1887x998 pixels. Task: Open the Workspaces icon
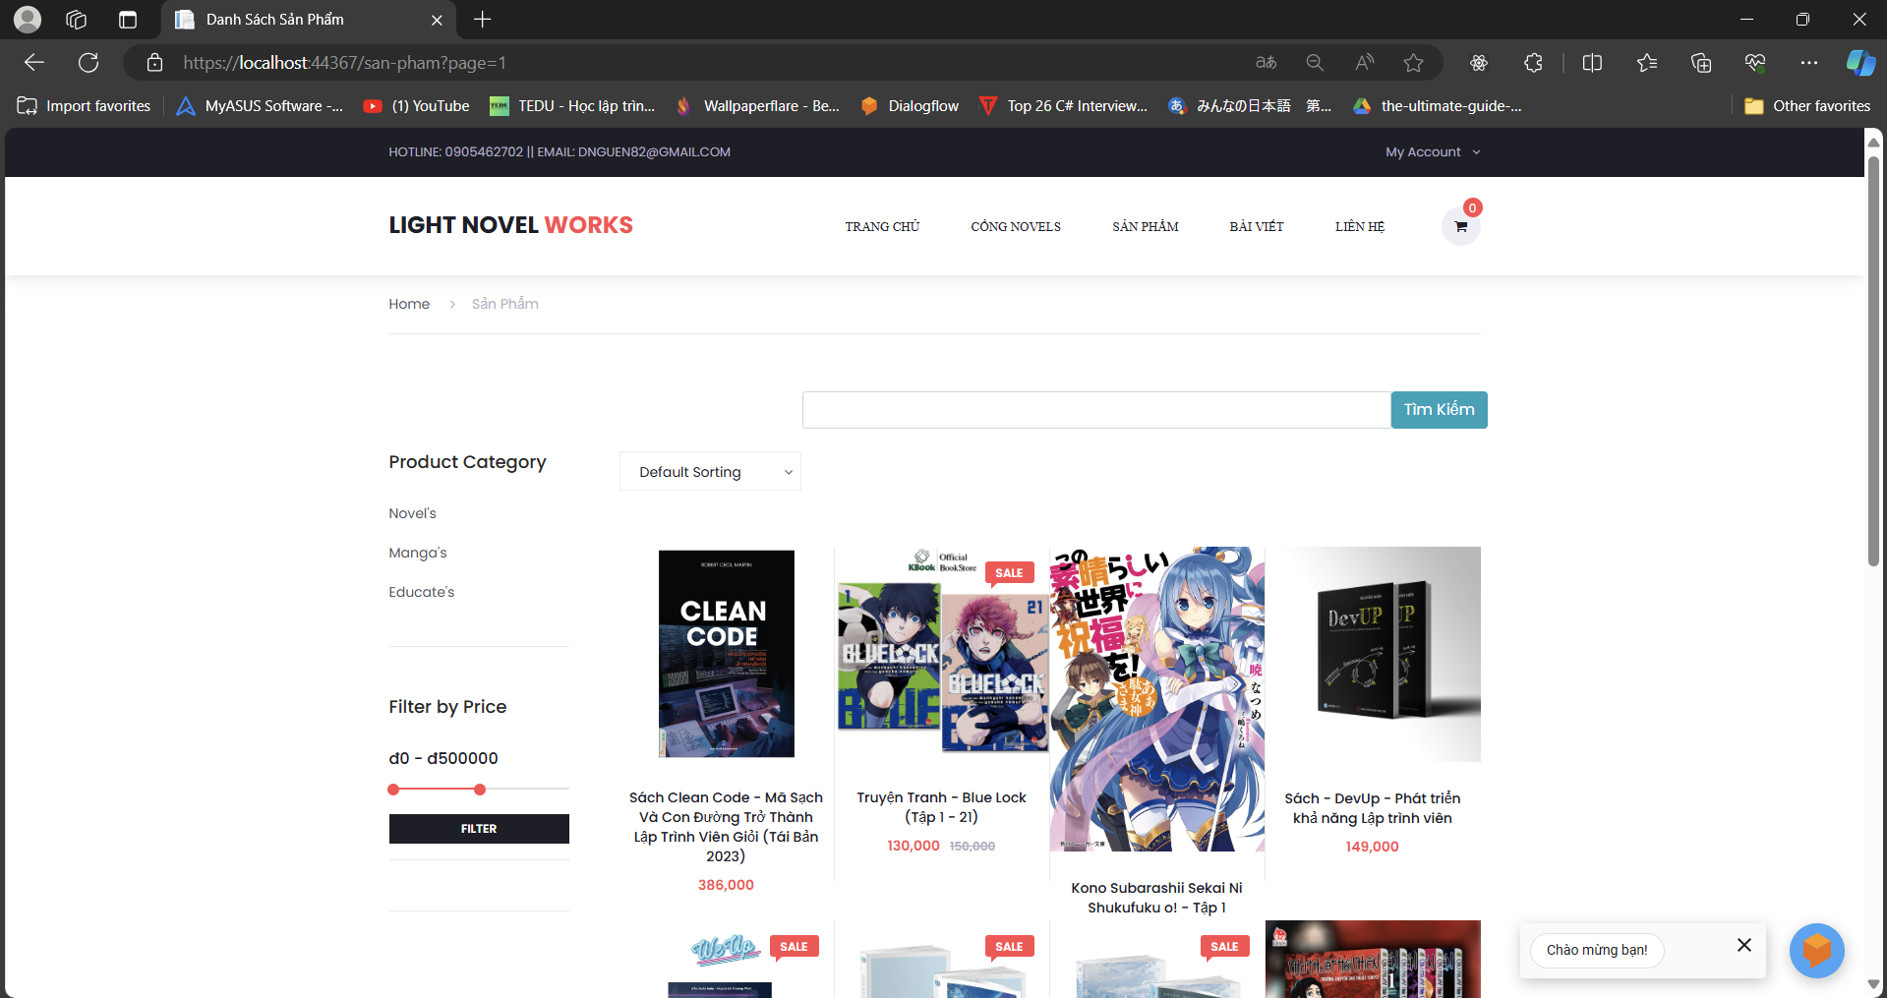tap(77, 20)
